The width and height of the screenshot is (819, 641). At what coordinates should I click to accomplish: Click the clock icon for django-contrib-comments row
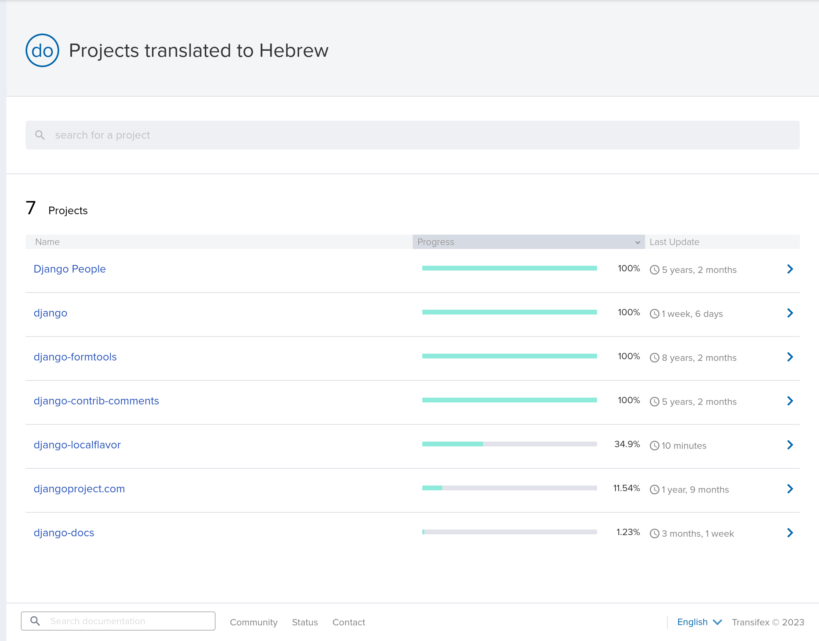(x=655, y=402)
